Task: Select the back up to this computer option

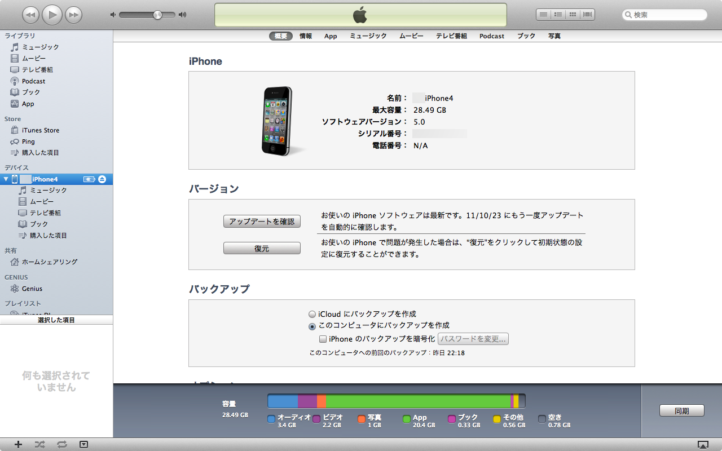Action: (x=312, y=326)
